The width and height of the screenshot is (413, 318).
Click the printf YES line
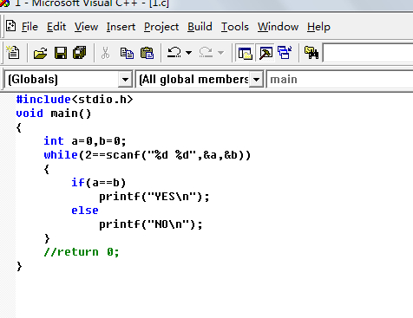[x=154, y=197]
